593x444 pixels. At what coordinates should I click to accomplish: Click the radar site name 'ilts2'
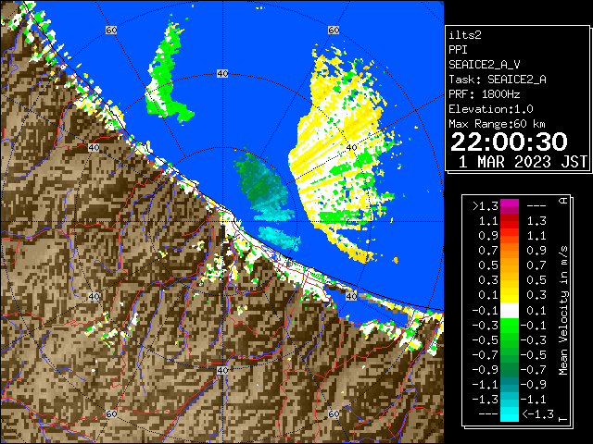click(465, 35)
